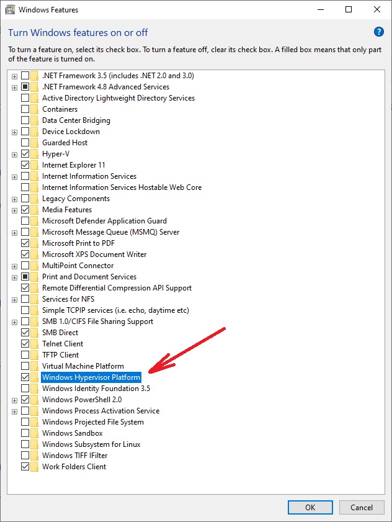Disable the Internet Explorer 11 checkbox
Viewport: 392px width, 522px height.
tap(25, 164)
